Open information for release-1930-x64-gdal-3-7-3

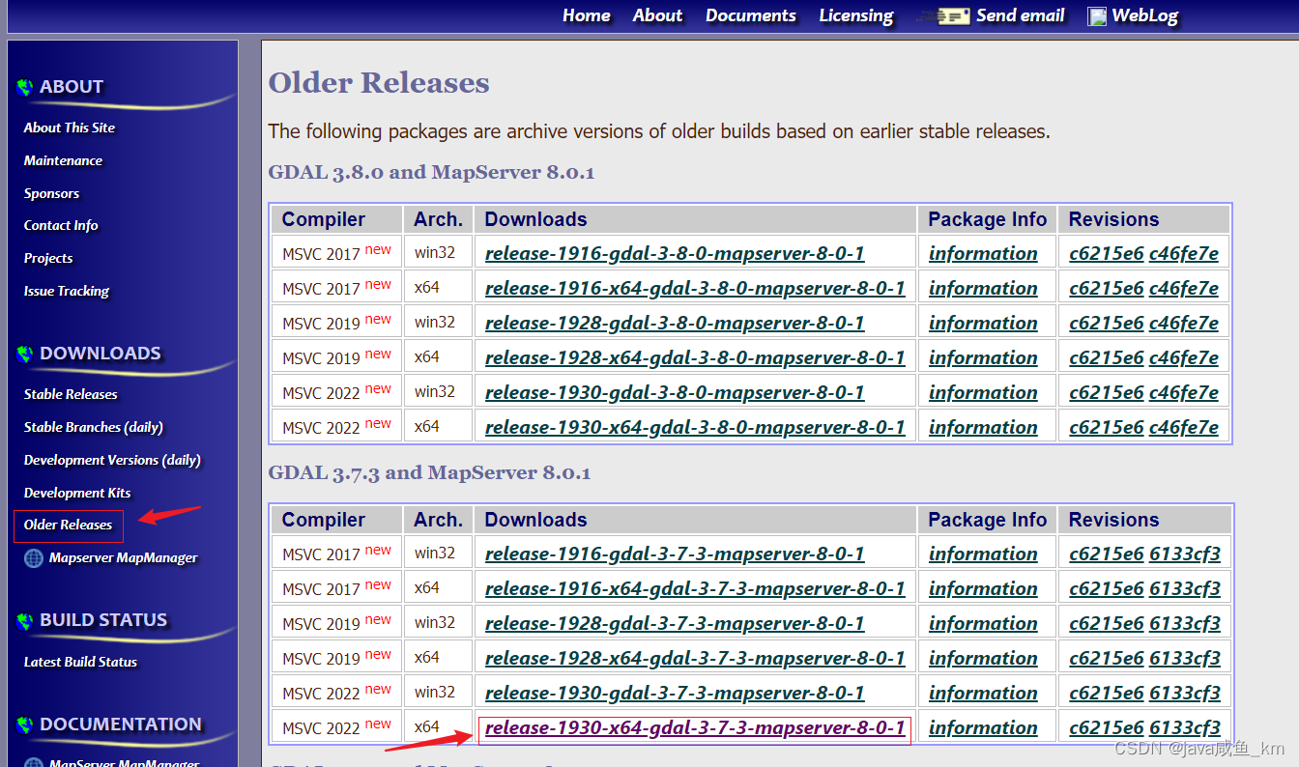pos(983,727)
